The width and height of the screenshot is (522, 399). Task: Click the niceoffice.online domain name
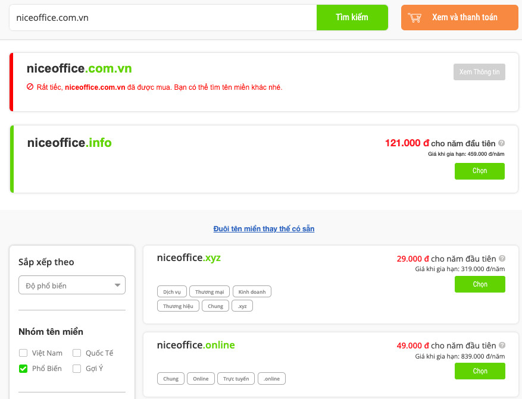196,345
